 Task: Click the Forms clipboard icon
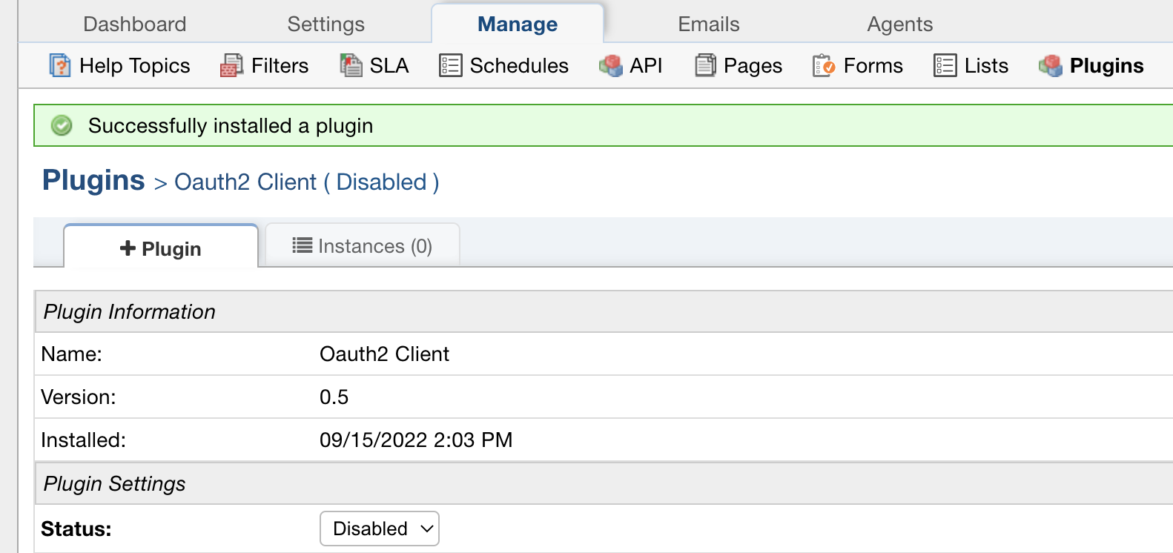[x=824, y=66]
